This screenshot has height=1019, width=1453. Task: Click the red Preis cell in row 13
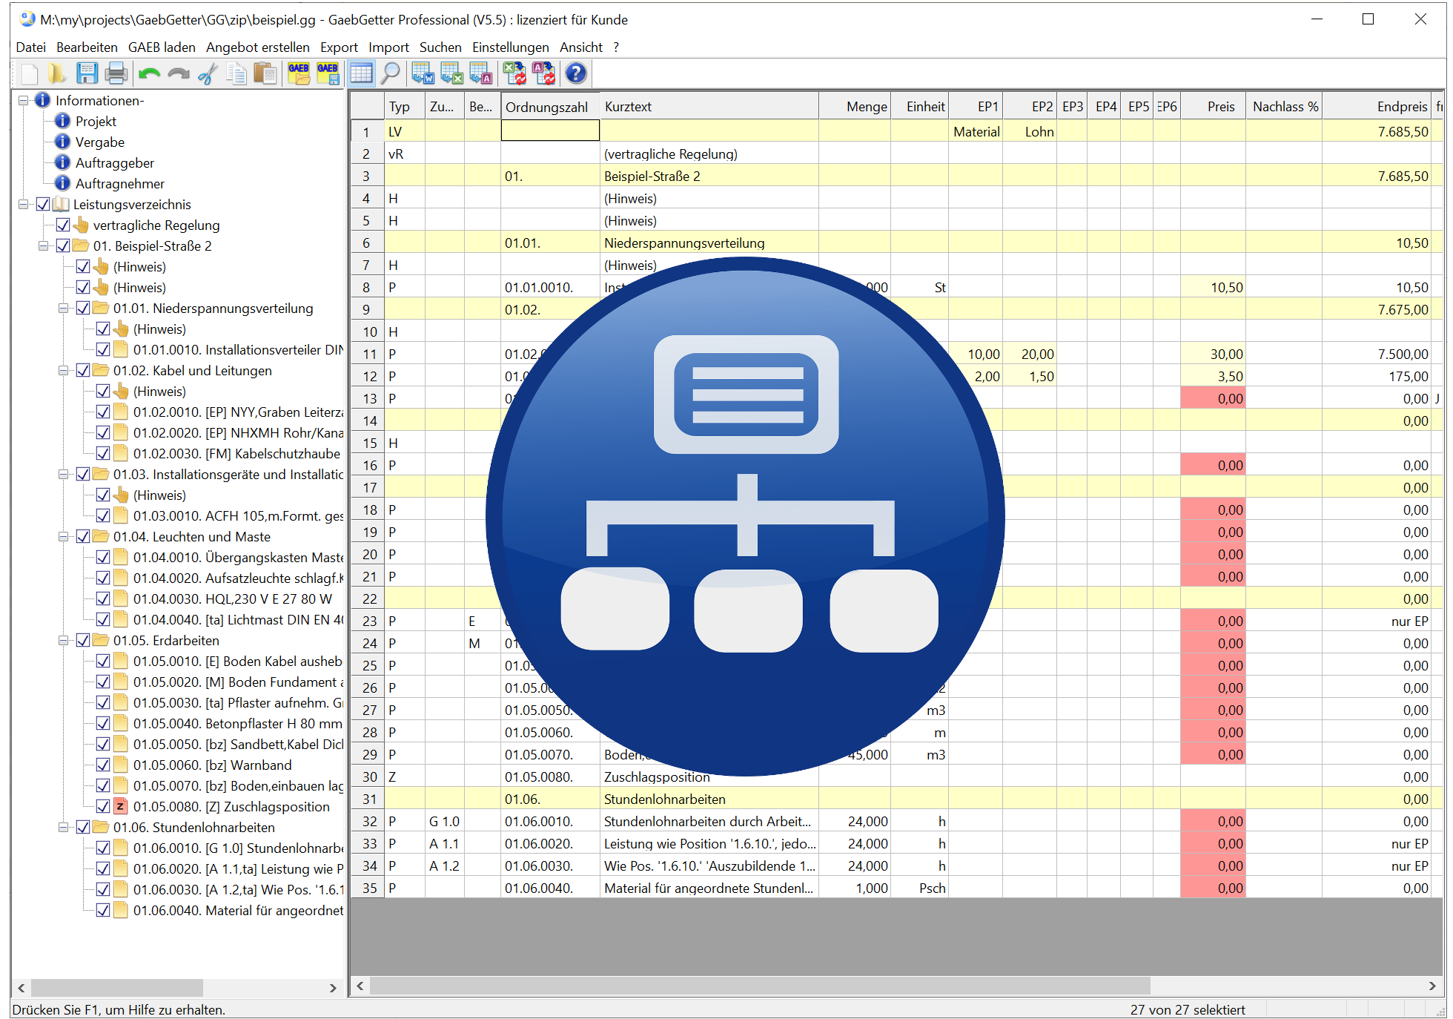click(1214, 398)
